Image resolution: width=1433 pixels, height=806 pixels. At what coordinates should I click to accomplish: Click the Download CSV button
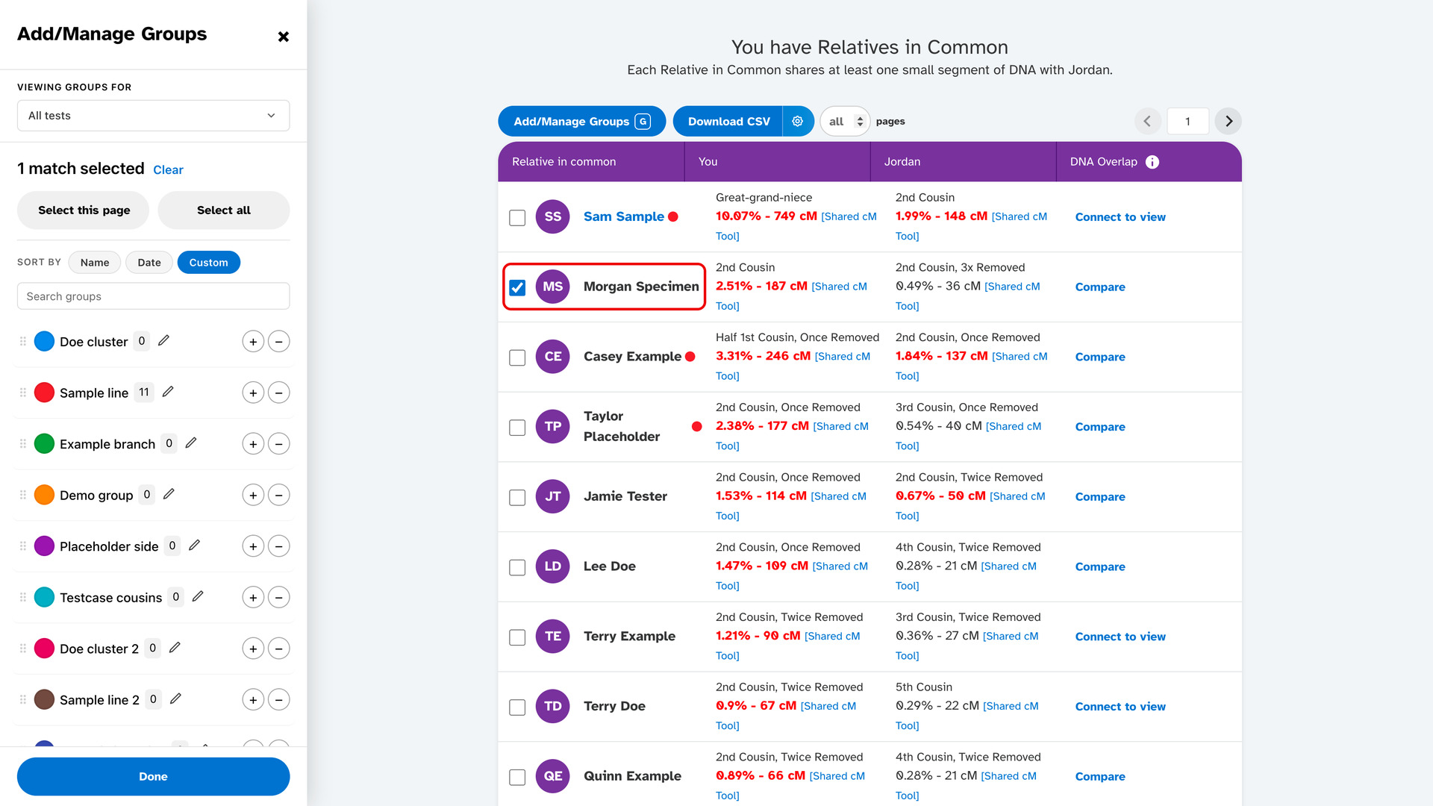[728, 121]
